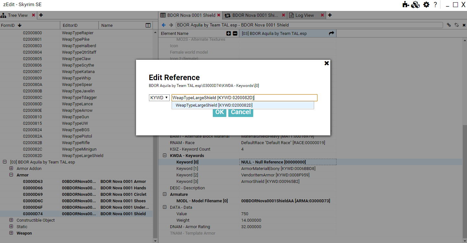Expand the Static group
Screen dimensions: 467x243
click(11, 227)
